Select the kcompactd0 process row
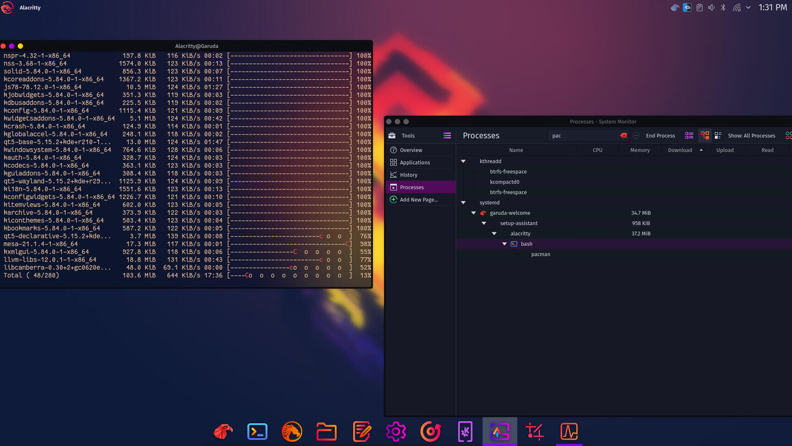This screenshot has height=446, width=792. click(624, 182)
